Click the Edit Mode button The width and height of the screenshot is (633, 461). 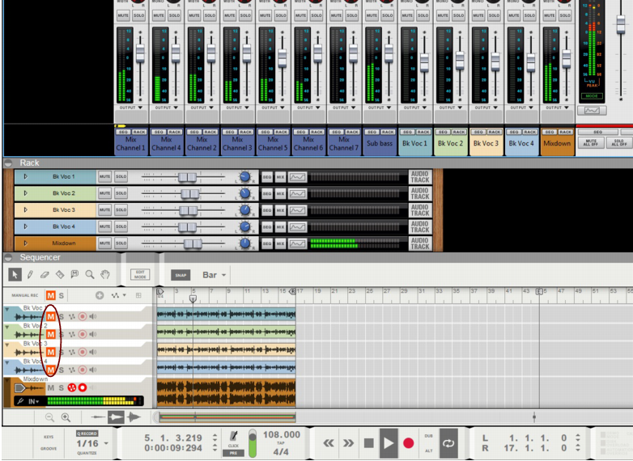tap(140, 275)
